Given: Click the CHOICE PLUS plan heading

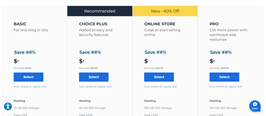Looking at the screenshot, I should 93,24.
